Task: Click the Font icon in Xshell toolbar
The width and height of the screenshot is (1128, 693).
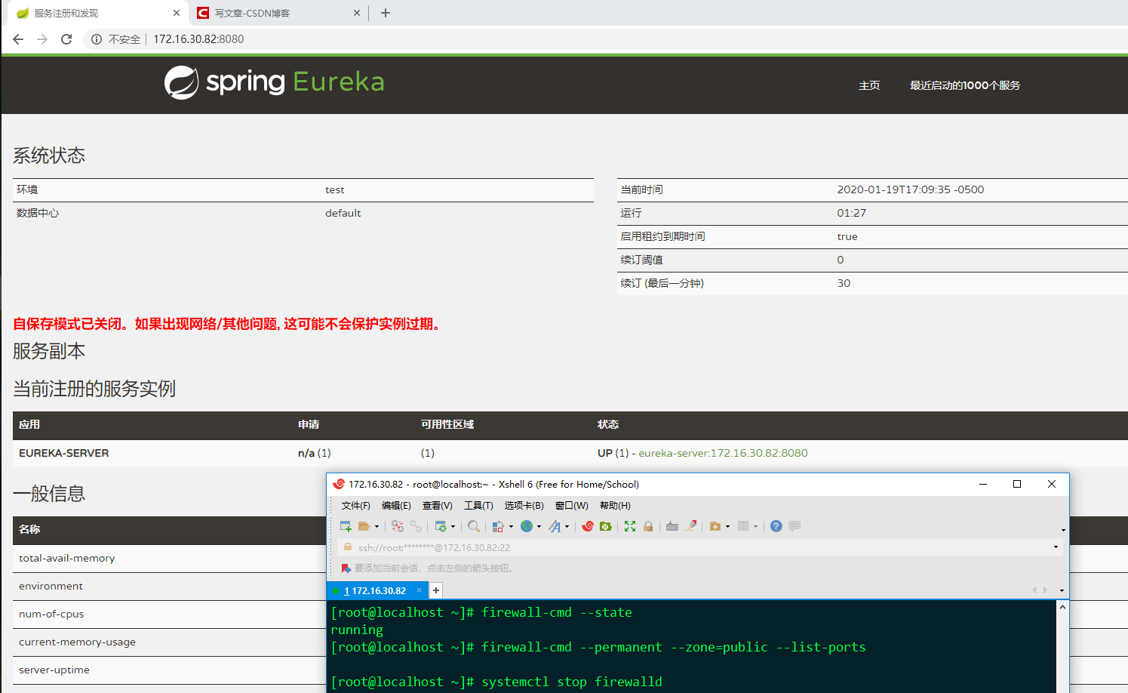Action: tap(555, 526)
